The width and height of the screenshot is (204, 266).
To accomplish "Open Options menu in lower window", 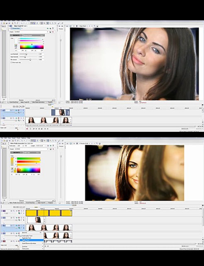I will (x=24, y=138).
